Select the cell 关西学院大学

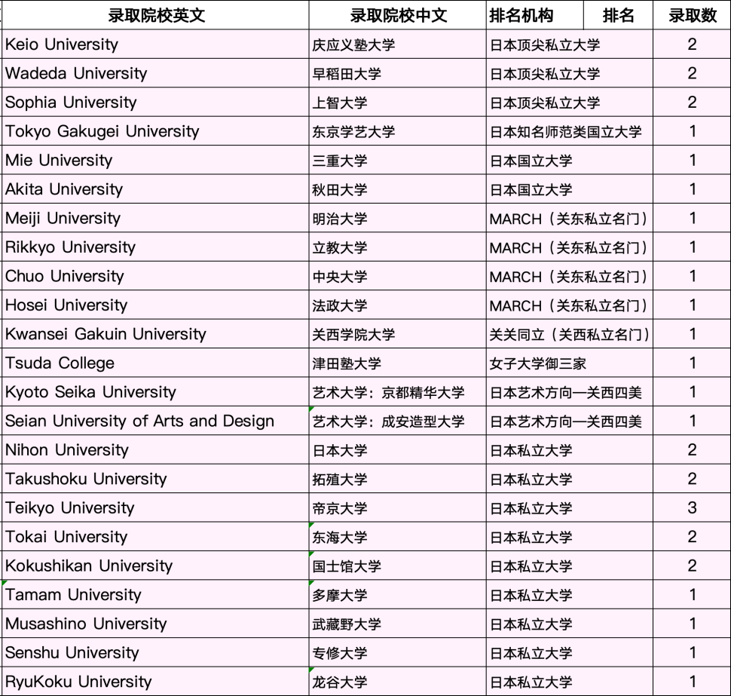(x=398, y=334)
